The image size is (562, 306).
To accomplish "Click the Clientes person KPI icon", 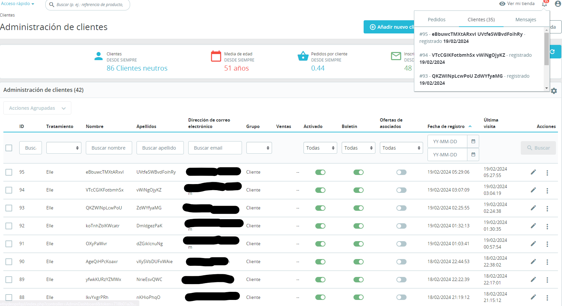I will 98,56.
